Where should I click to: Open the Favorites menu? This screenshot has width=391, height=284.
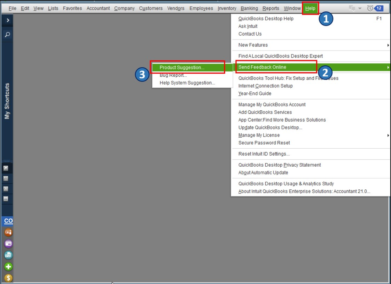click(x=72, y=8)
